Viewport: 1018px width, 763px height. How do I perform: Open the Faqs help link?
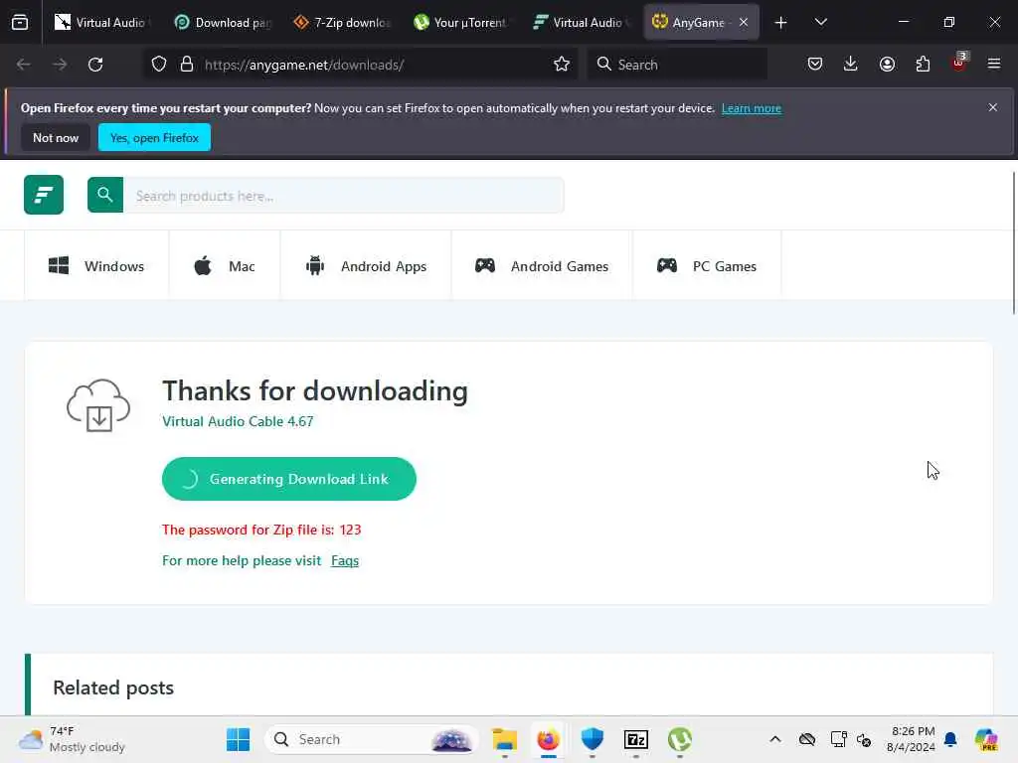[x=345, y=560]
